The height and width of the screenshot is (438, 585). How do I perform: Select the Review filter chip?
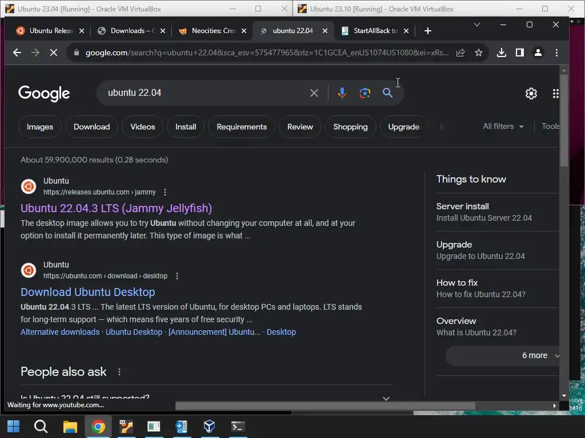(x=300, y=127)
